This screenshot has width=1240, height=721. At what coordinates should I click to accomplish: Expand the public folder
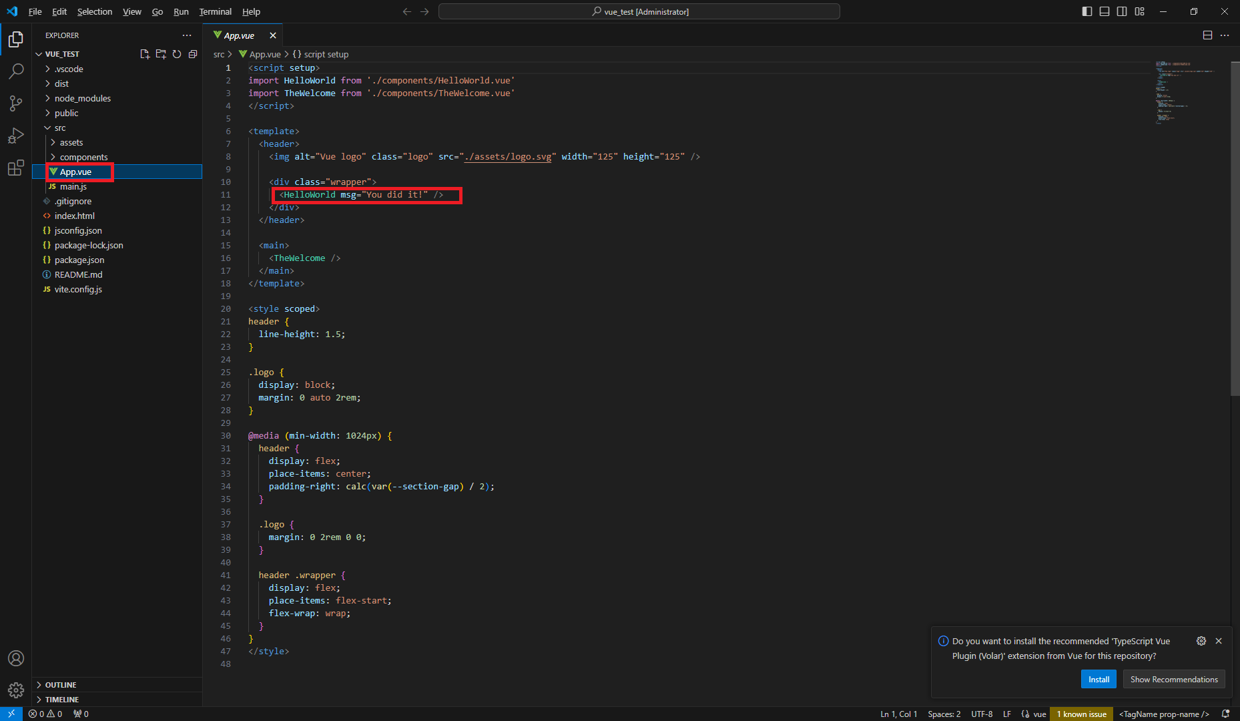[x=66, y=113]
